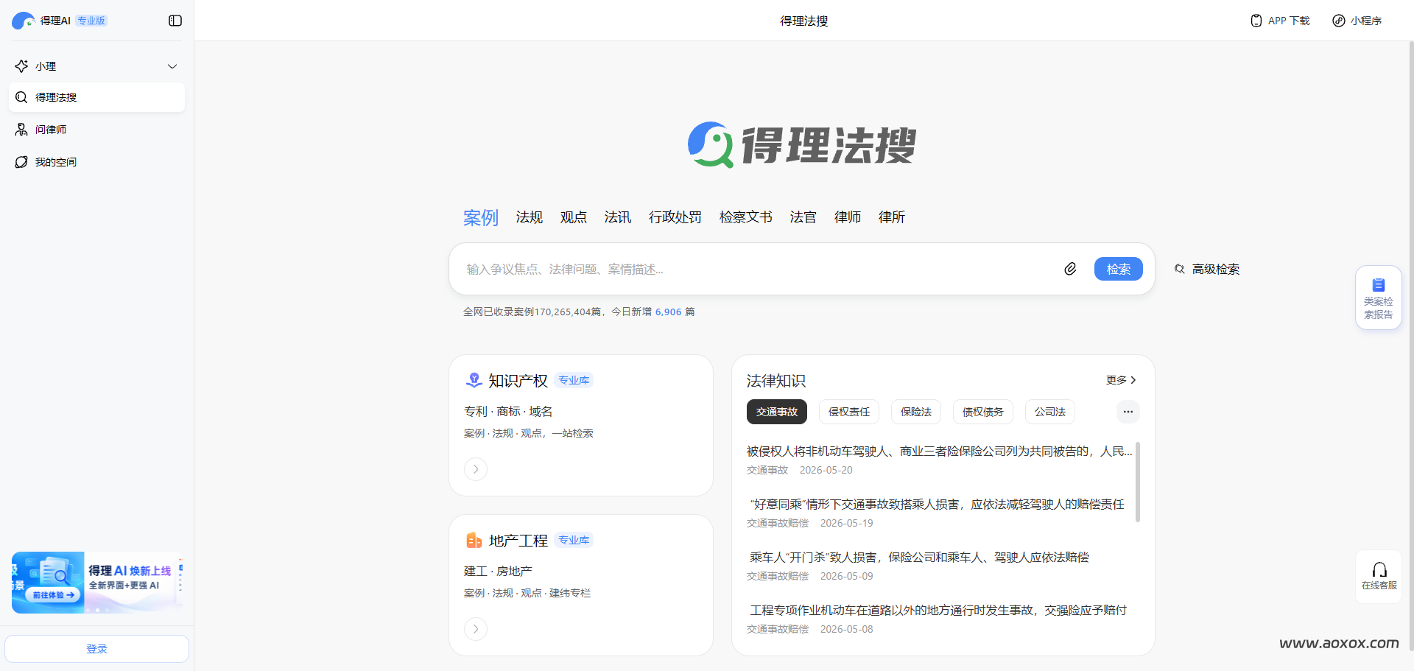The height and width of the screenshot is (671, 1414).
Task: Click the paperclip attachment icon
Action: [1071, 269]
